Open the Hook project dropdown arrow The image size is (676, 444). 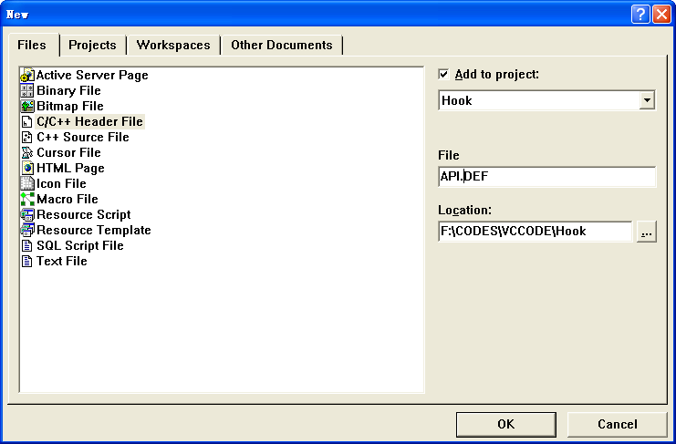[647, 100]
